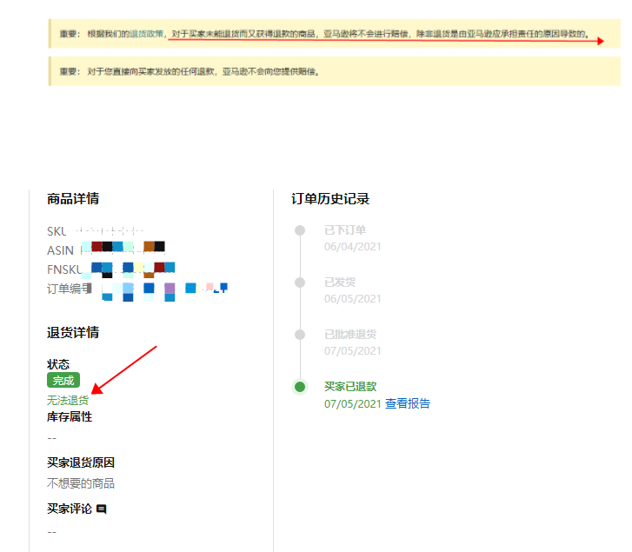Click the 不想要的商品 return reason text
This screenshot has height=552, width=632.
tap(81, 482)
